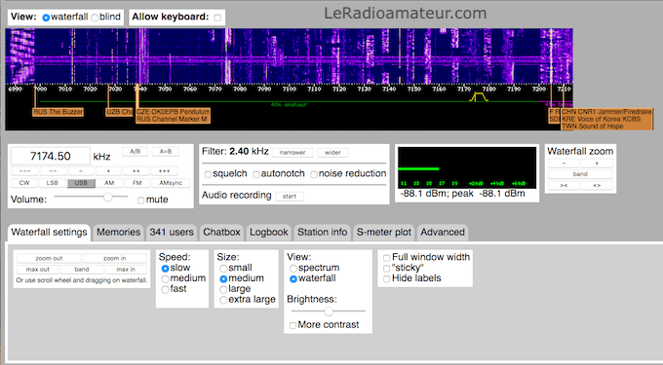Start audio recording
The height and width of the screenshot is (365, 663).
pyautogui.click(x=290, y=197)
